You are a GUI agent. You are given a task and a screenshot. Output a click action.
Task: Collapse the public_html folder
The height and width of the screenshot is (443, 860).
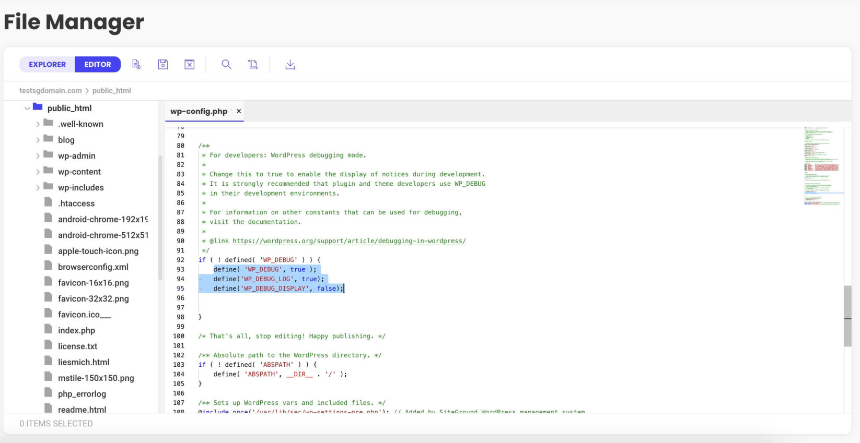(27, 109)
